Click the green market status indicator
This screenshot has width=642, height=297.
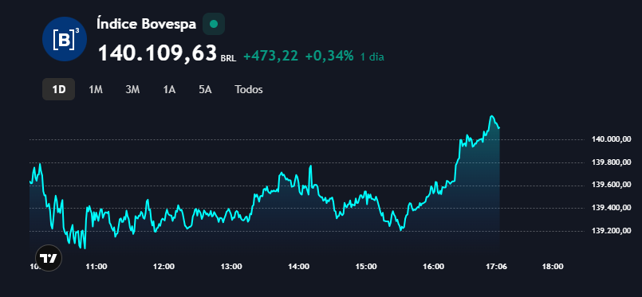point(214,24)
